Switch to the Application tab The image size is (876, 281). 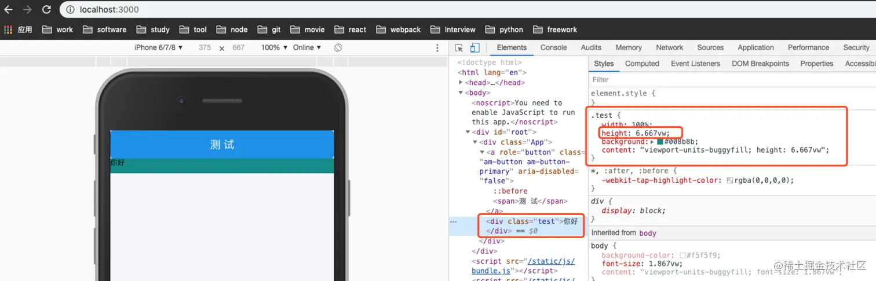(755, 47)
